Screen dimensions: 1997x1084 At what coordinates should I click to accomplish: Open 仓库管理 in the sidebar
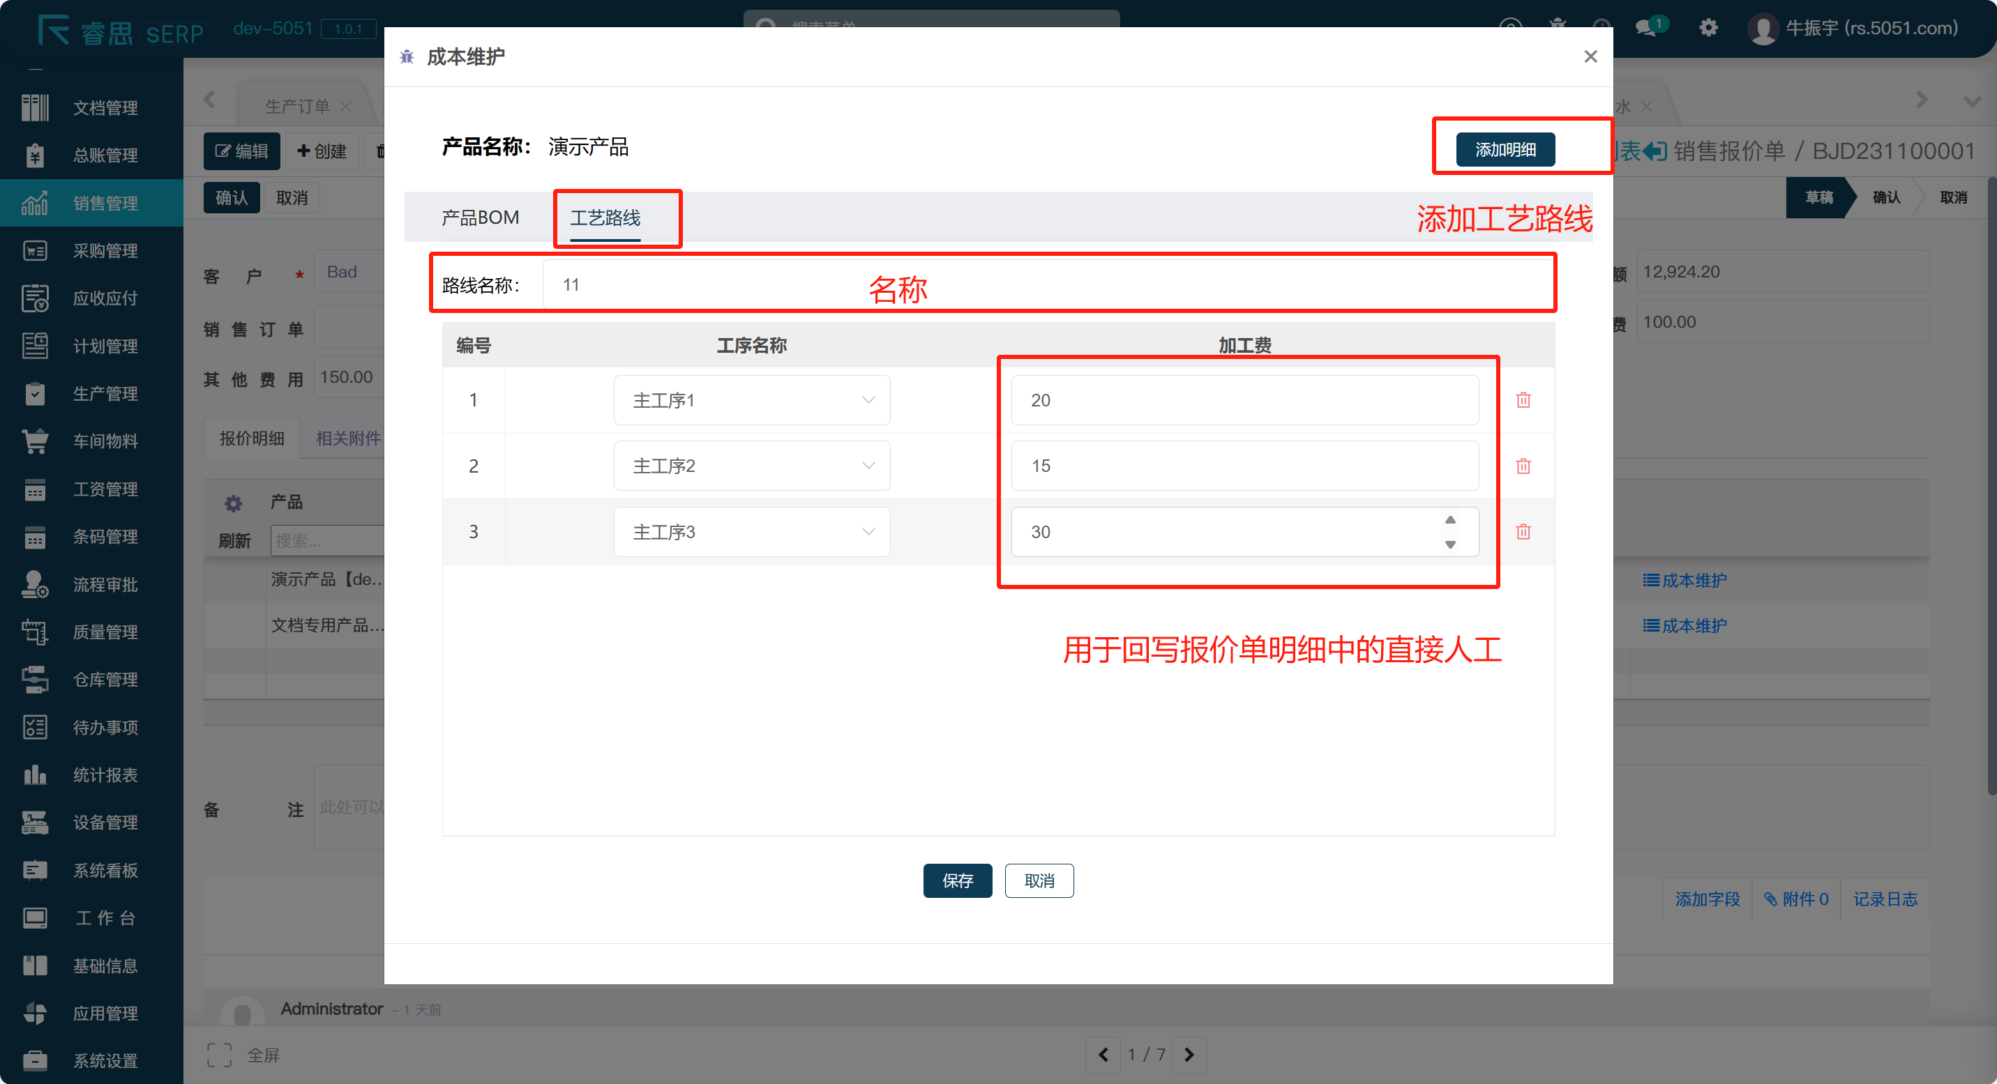[x=105, y=680]
